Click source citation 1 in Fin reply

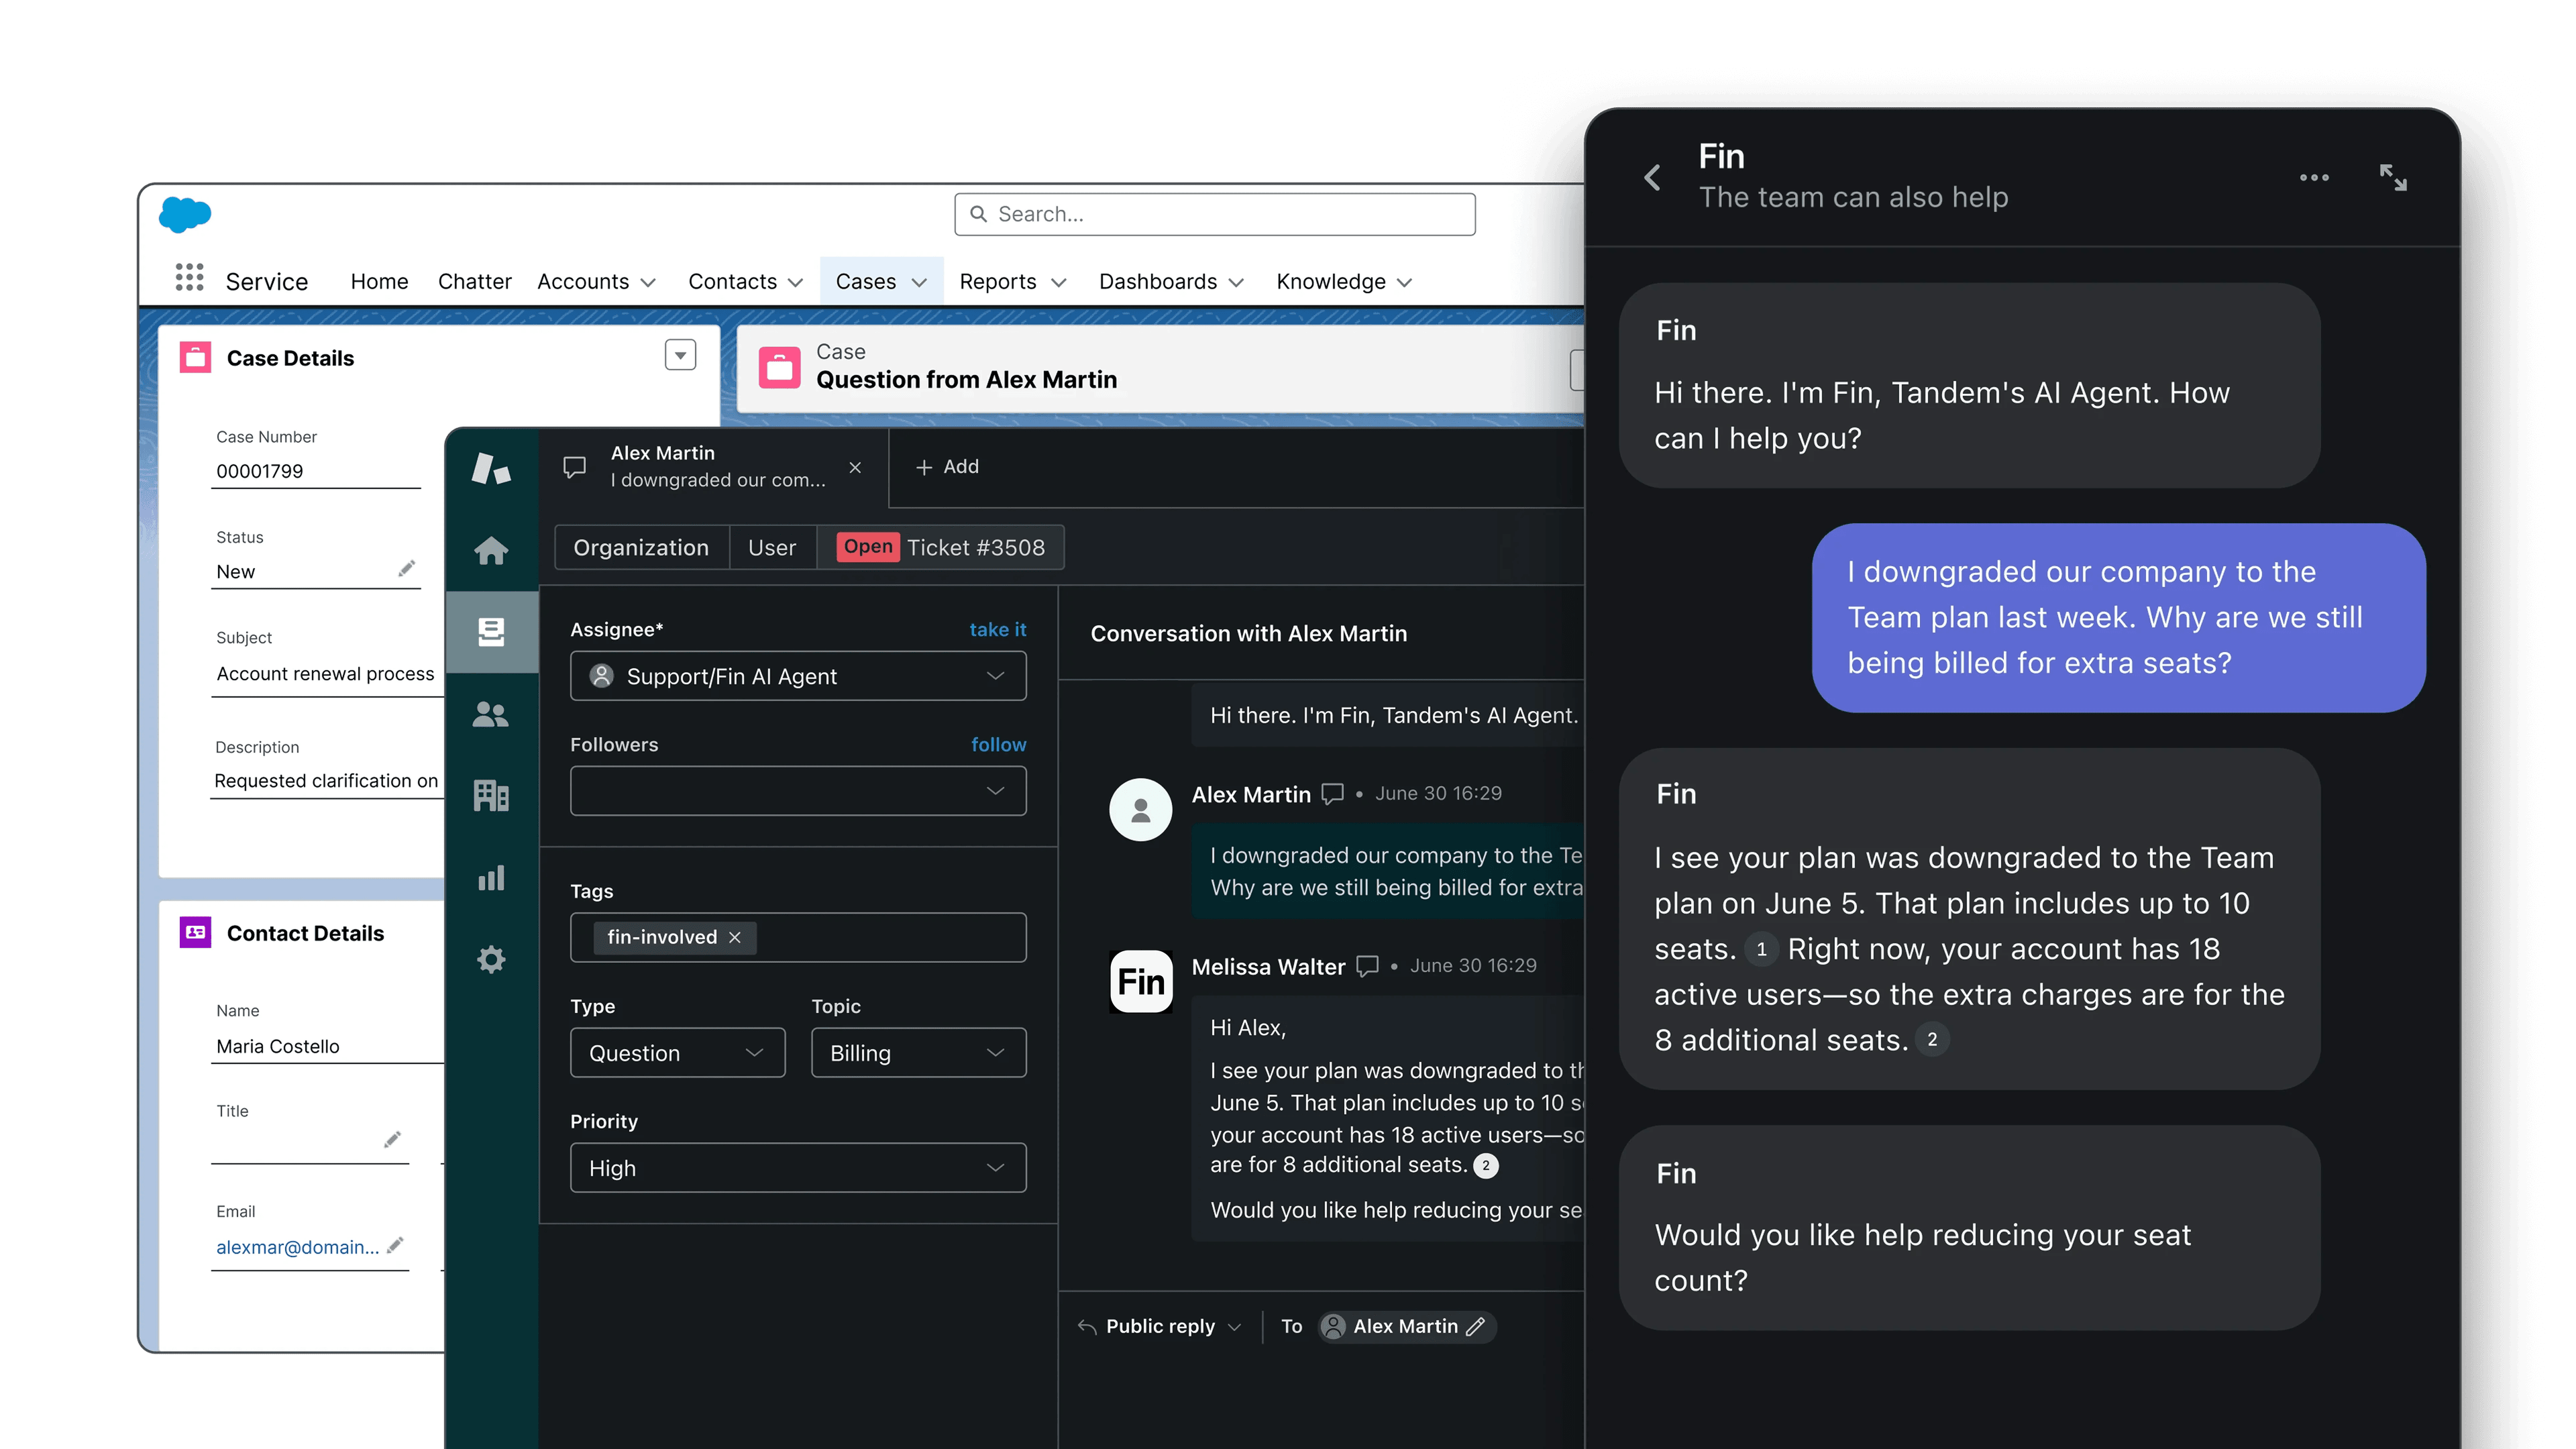(1761, 949)
